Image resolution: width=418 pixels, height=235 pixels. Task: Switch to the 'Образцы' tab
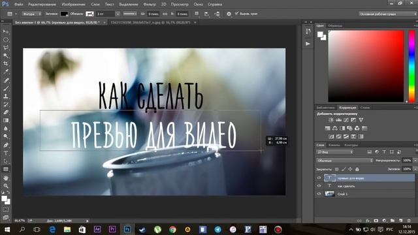335,25
